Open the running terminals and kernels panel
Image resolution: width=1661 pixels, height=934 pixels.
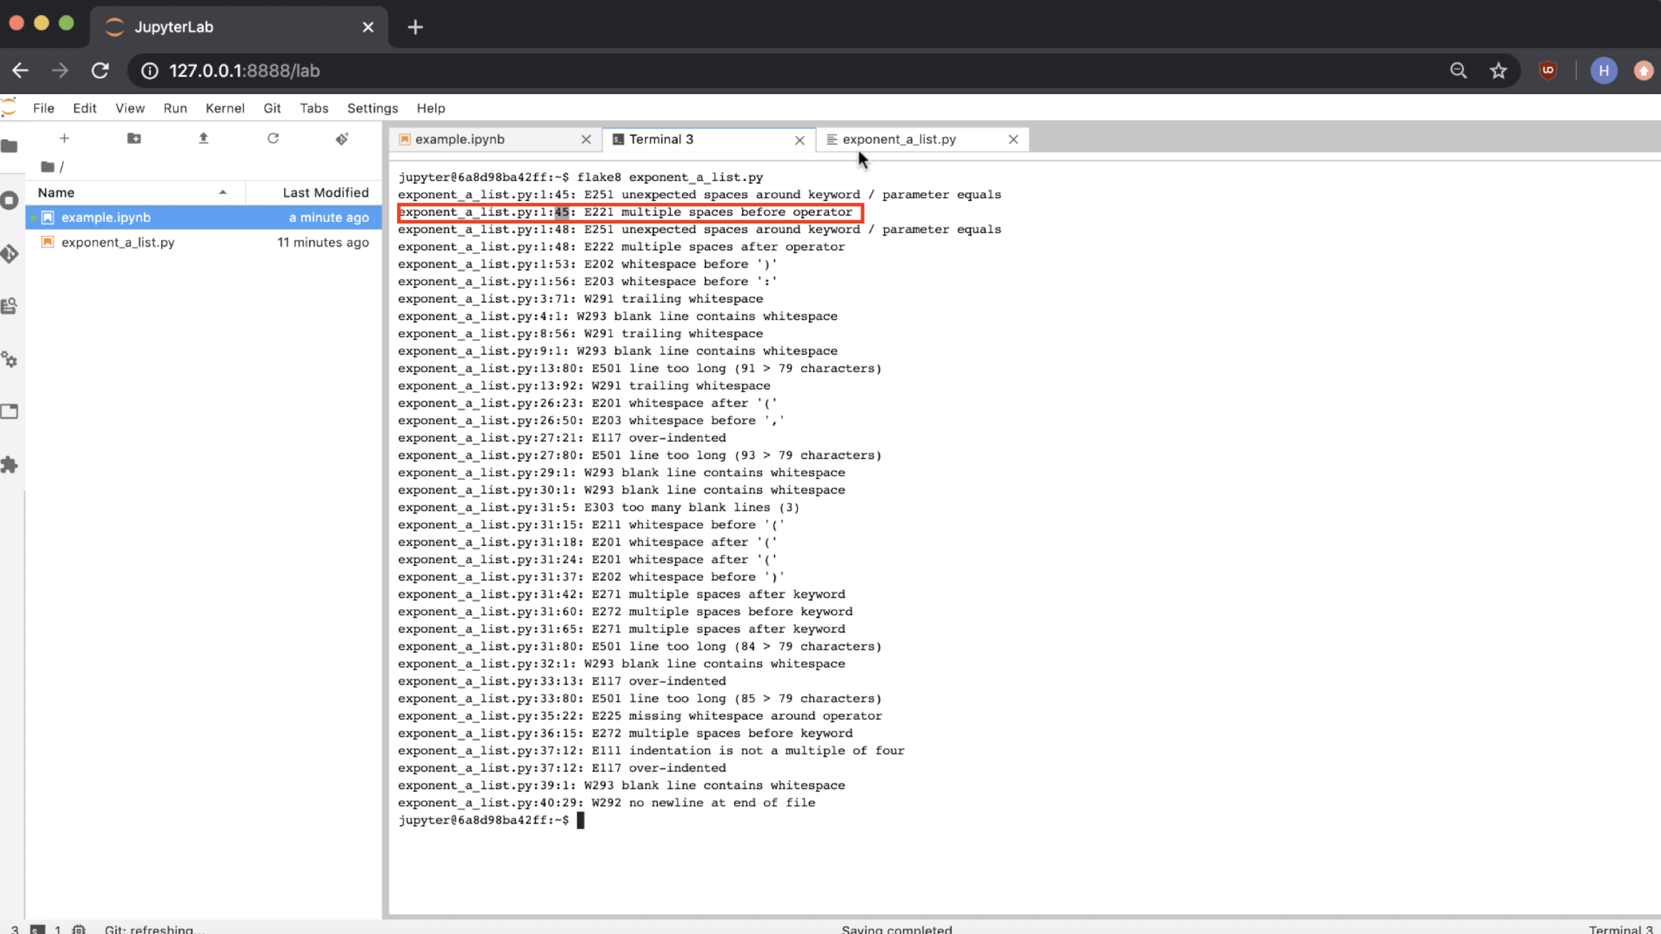(9, 200)
